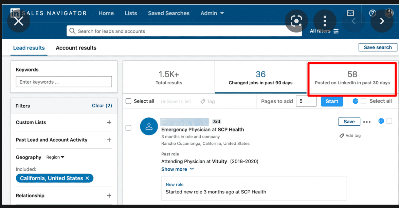Click the All filters sliders icon
The height and width of the screenshot is (208, 399).
coord(336,31)
